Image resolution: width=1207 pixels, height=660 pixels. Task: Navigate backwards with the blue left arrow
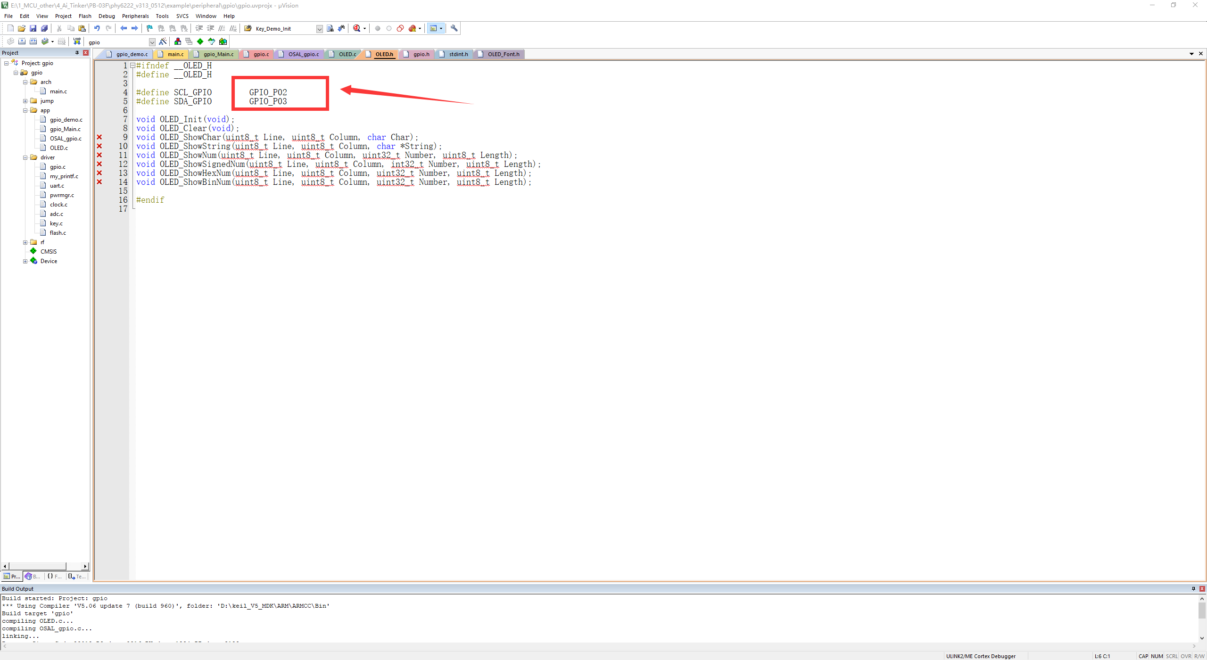point(124,28)
